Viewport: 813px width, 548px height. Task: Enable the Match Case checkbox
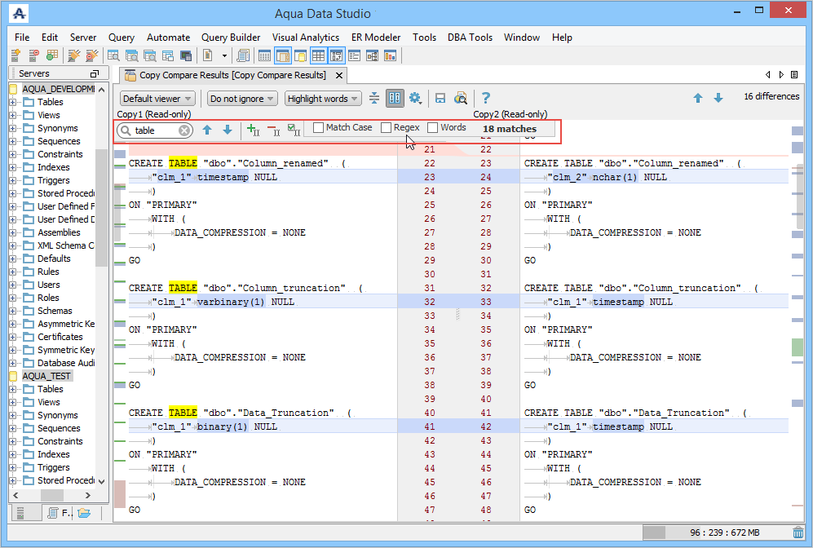319,128
